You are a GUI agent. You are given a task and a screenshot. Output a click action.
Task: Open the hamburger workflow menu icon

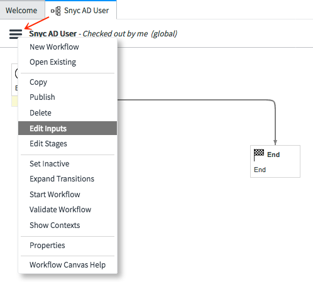(x=16, y=34)
